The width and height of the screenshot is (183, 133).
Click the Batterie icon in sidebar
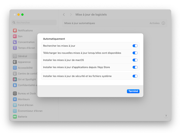(x=15, y=117)
